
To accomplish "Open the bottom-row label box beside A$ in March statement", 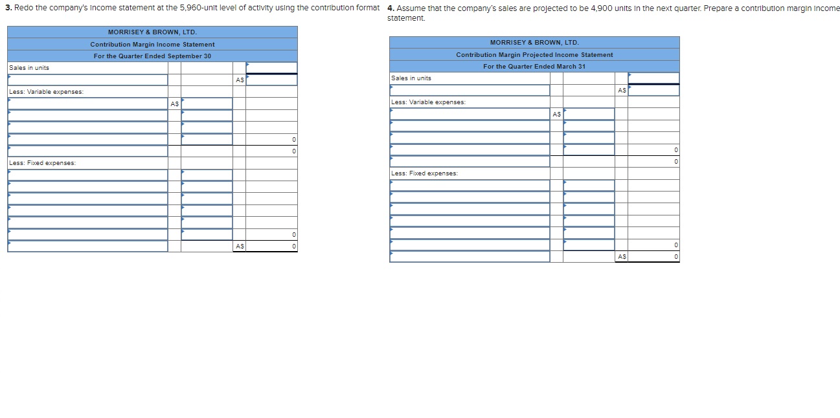I will pos(470,256).
